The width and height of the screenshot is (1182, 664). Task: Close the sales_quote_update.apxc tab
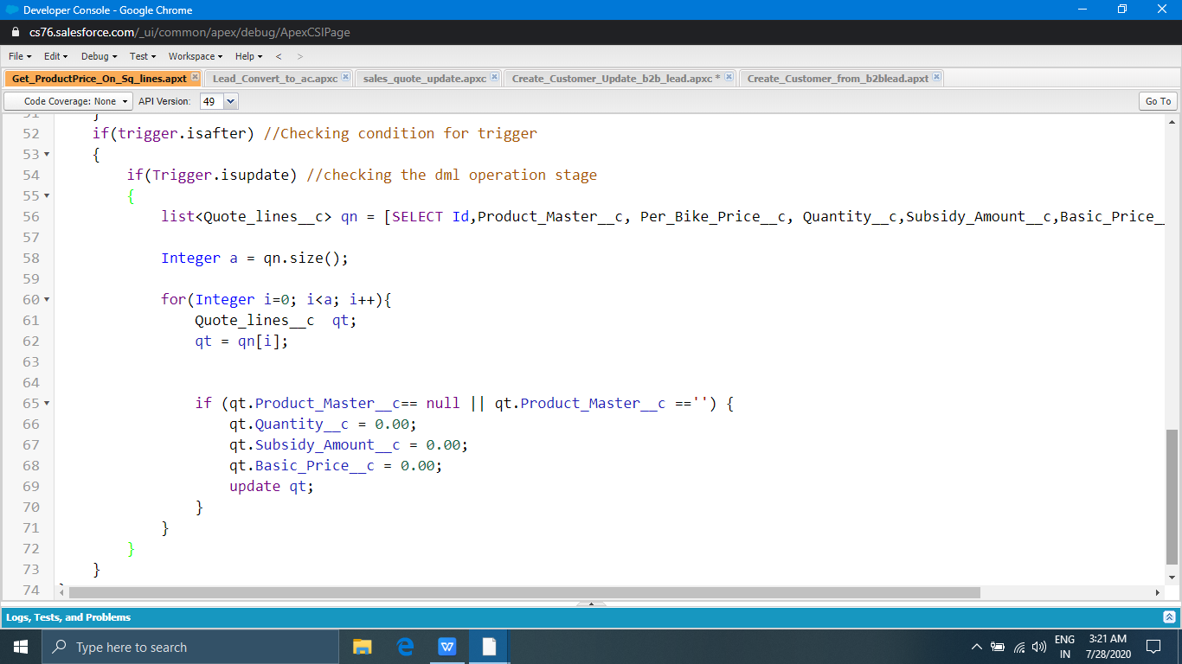click(495, 78)
